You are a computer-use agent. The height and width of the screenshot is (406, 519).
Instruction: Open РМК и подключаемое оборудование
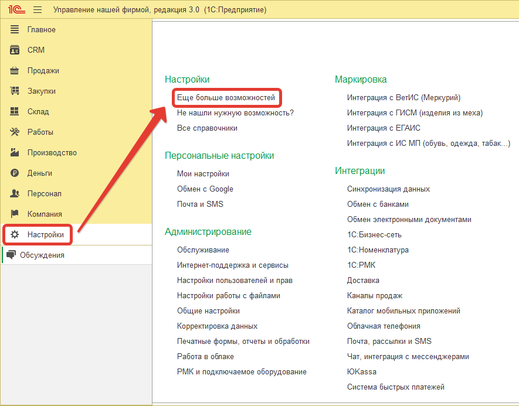(x=242, y=371)
